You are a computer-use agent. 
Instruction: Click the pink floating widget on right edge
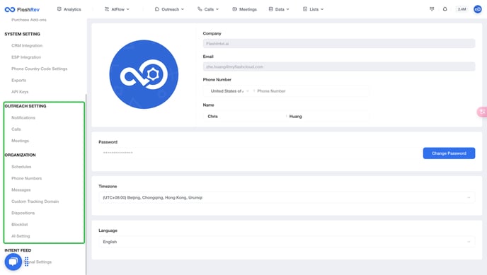click(482, 112)
